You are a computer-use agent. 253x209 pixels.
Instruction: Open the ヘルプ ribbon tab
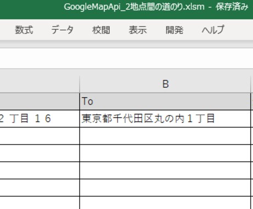213,30
